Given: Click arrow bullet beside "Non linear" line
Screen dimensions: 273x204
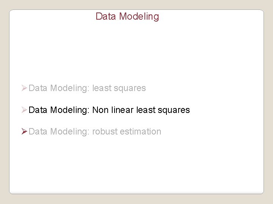Looking at the screenshot, I should pos(24,110).
